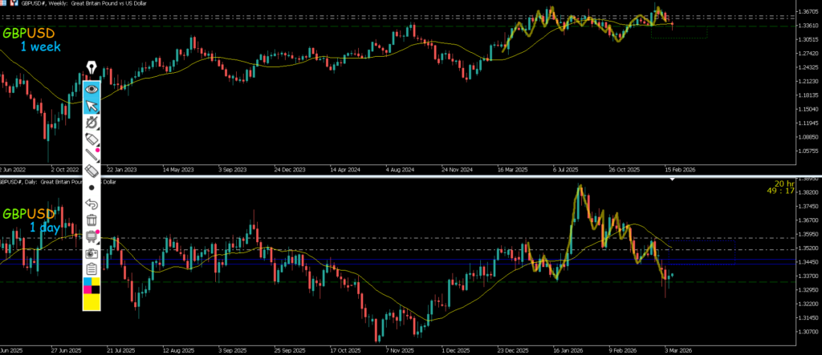The width and height of the screenshot is (822, 355).
Task: Click the white triangle chart shift marker
Action: click(672, 181)
